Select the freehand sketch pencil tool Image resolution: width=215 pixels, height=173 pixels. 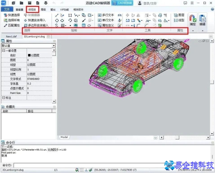click(x=62, y=15)
